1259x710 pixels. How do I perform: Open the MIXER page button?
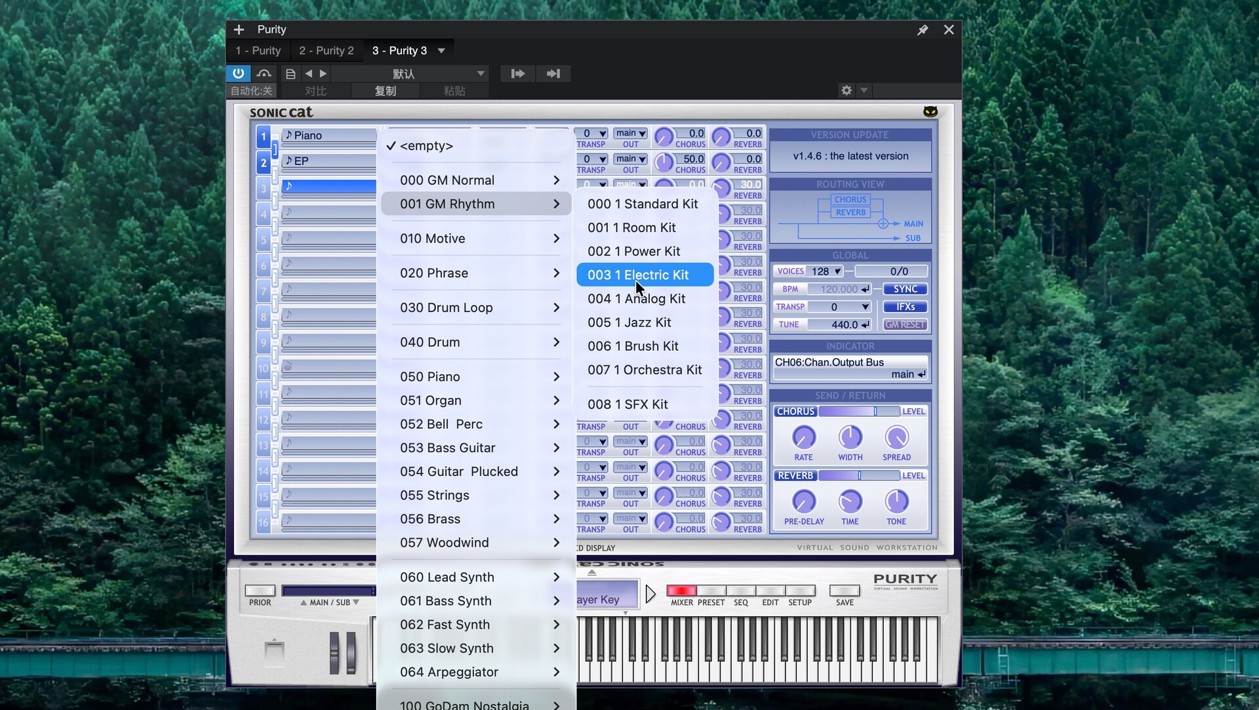coord(681,591)
